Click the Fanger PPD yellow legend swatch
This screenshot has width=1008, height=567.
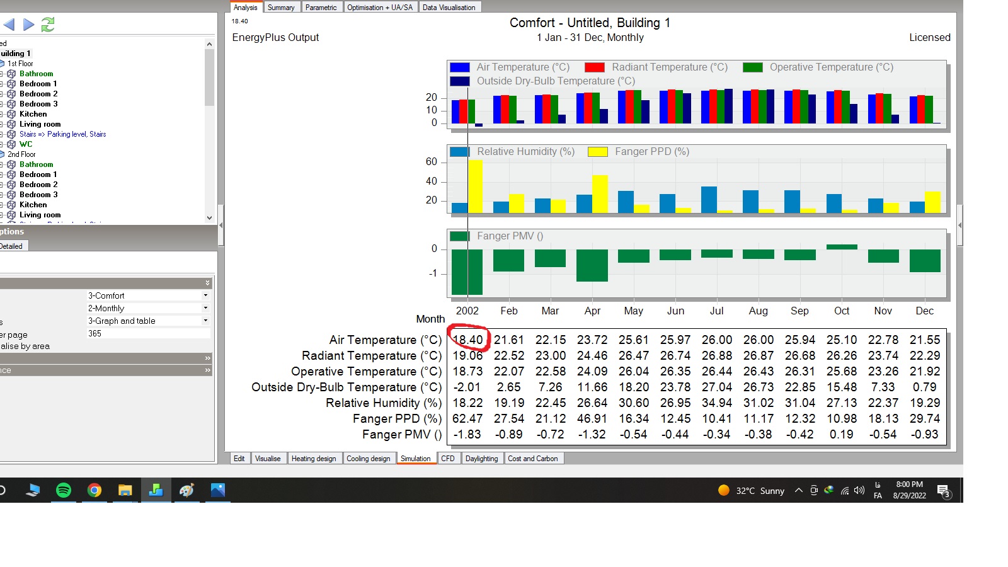pos(597,152)
